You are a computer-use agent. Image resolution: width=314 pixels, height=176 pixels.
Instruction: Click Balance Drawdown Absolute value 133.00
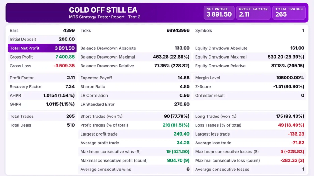pyautogui.click(x=182, y=48)
